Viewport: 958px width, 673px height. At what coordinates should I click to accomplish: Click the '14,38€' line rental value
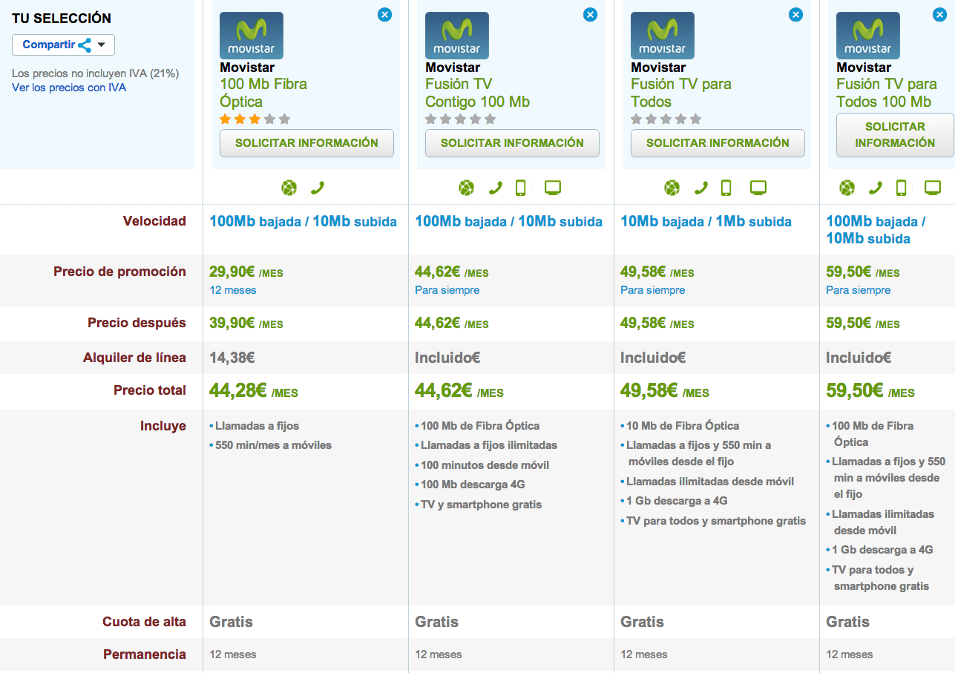(x=232, y=358)
